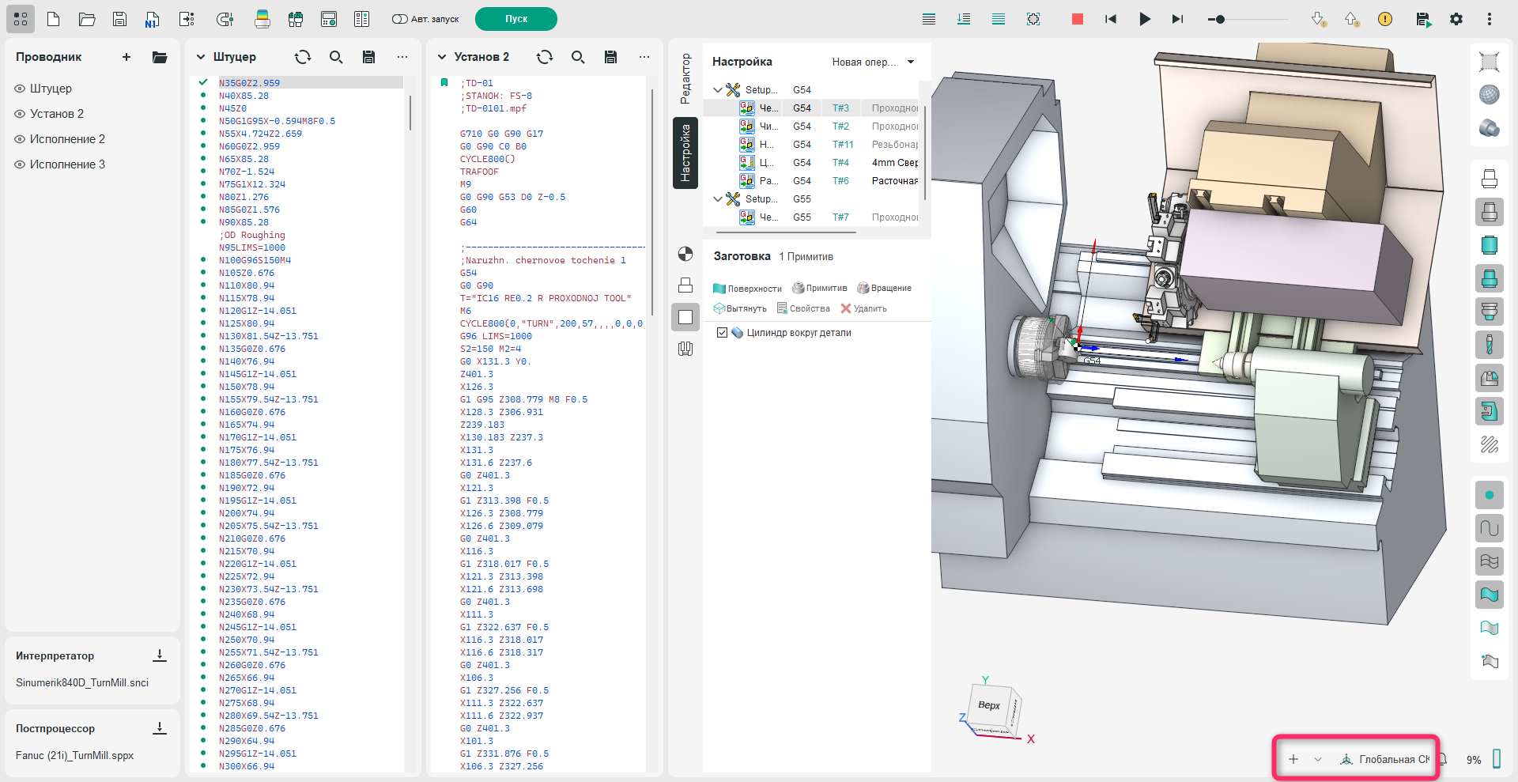The image size is (1518, 782).
Task: Open folder icon in Проводник panel
Action: (160, 57)
